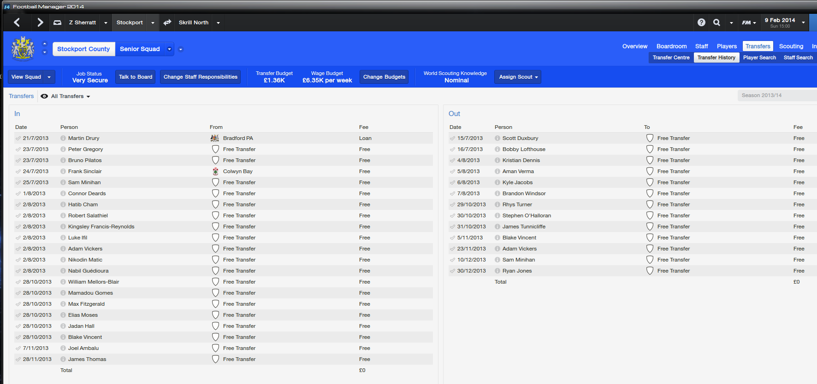Click the swap arrows icon beside Stockport
817x384 pixels.
[167, 23]
